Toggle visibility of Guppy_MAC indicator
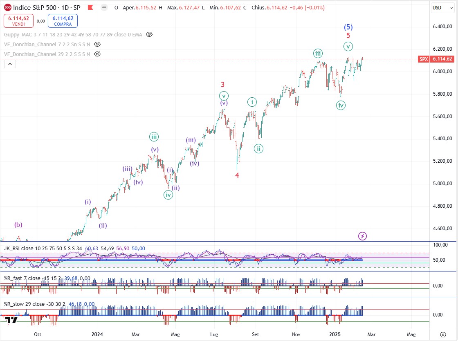This screenshot has height=341, width=458. pyautogui.click(x=149, y=34)
